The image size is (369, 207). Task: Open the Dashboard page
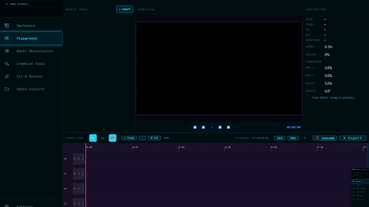point(31,26)
